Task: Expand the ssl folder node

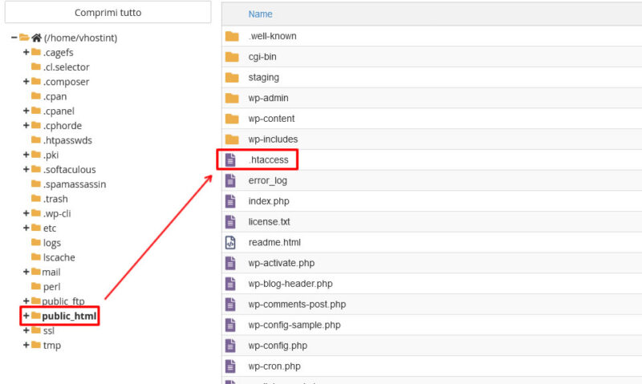Action: click(x=26, y=330)
